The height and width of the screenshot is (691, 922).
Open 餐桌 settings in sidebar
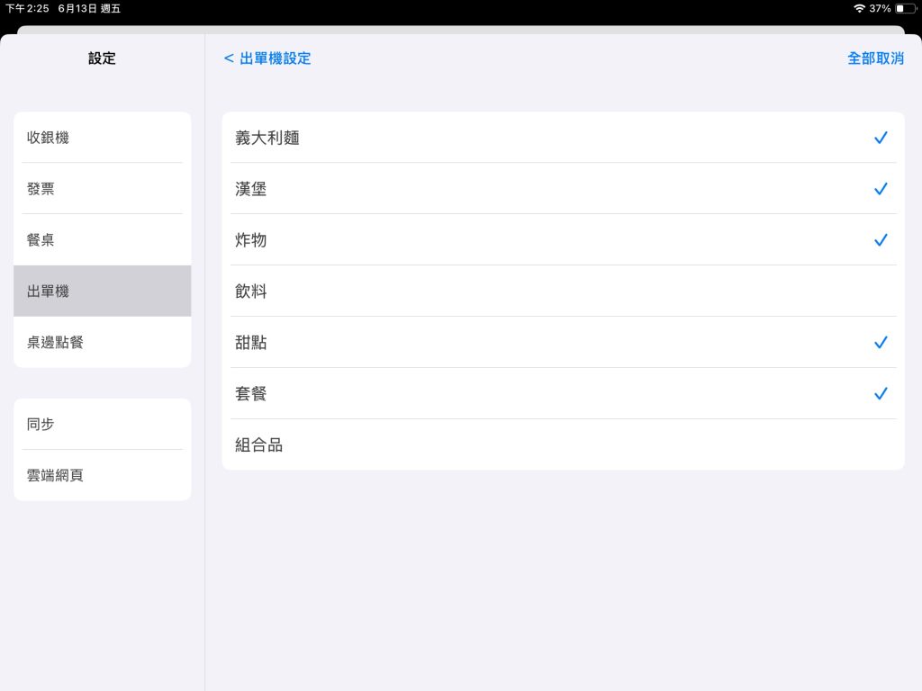tap(103, 239)
